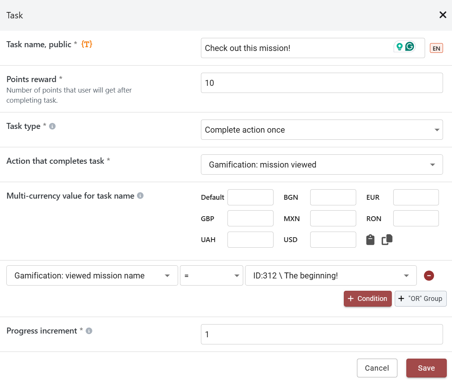The image size is (452, 383).
Task: Add an "OR" Group
Action: [x=420, y=299]
